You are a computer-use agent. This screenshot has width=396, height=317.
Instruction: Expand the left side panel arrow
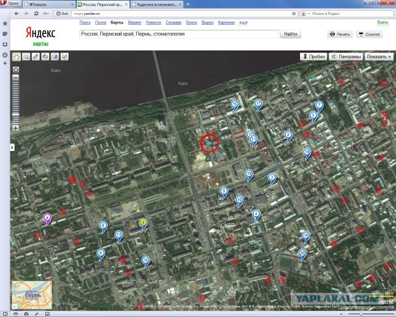click(x=12, y=147)
